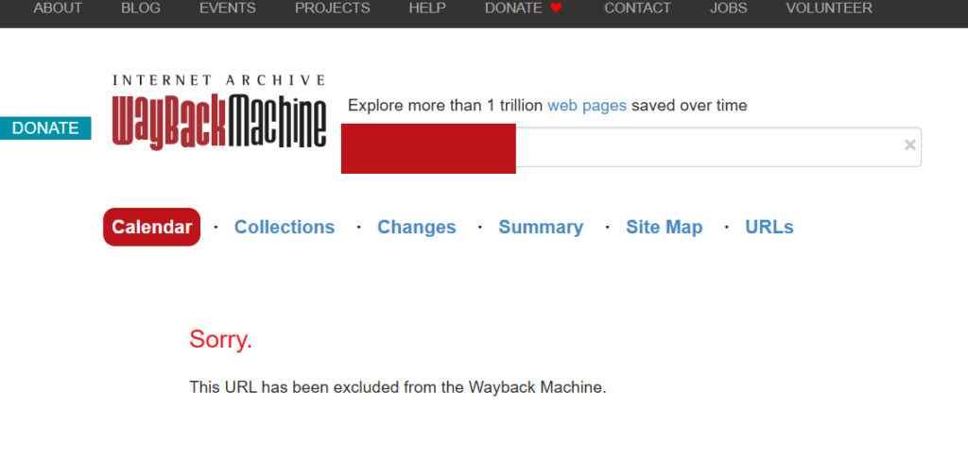The width and height of the screenshot is (968, 460).
Task: Switch to the Site Map tab
Action: pos(665,227)
